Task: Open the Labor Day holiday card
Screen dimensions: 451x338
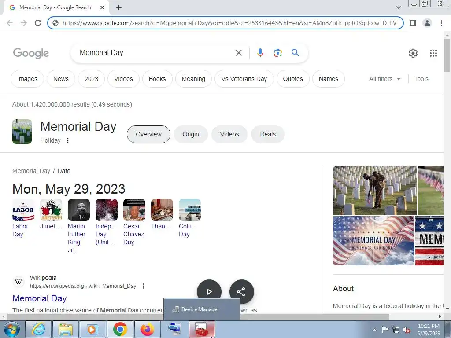Action: coord(23,218)
